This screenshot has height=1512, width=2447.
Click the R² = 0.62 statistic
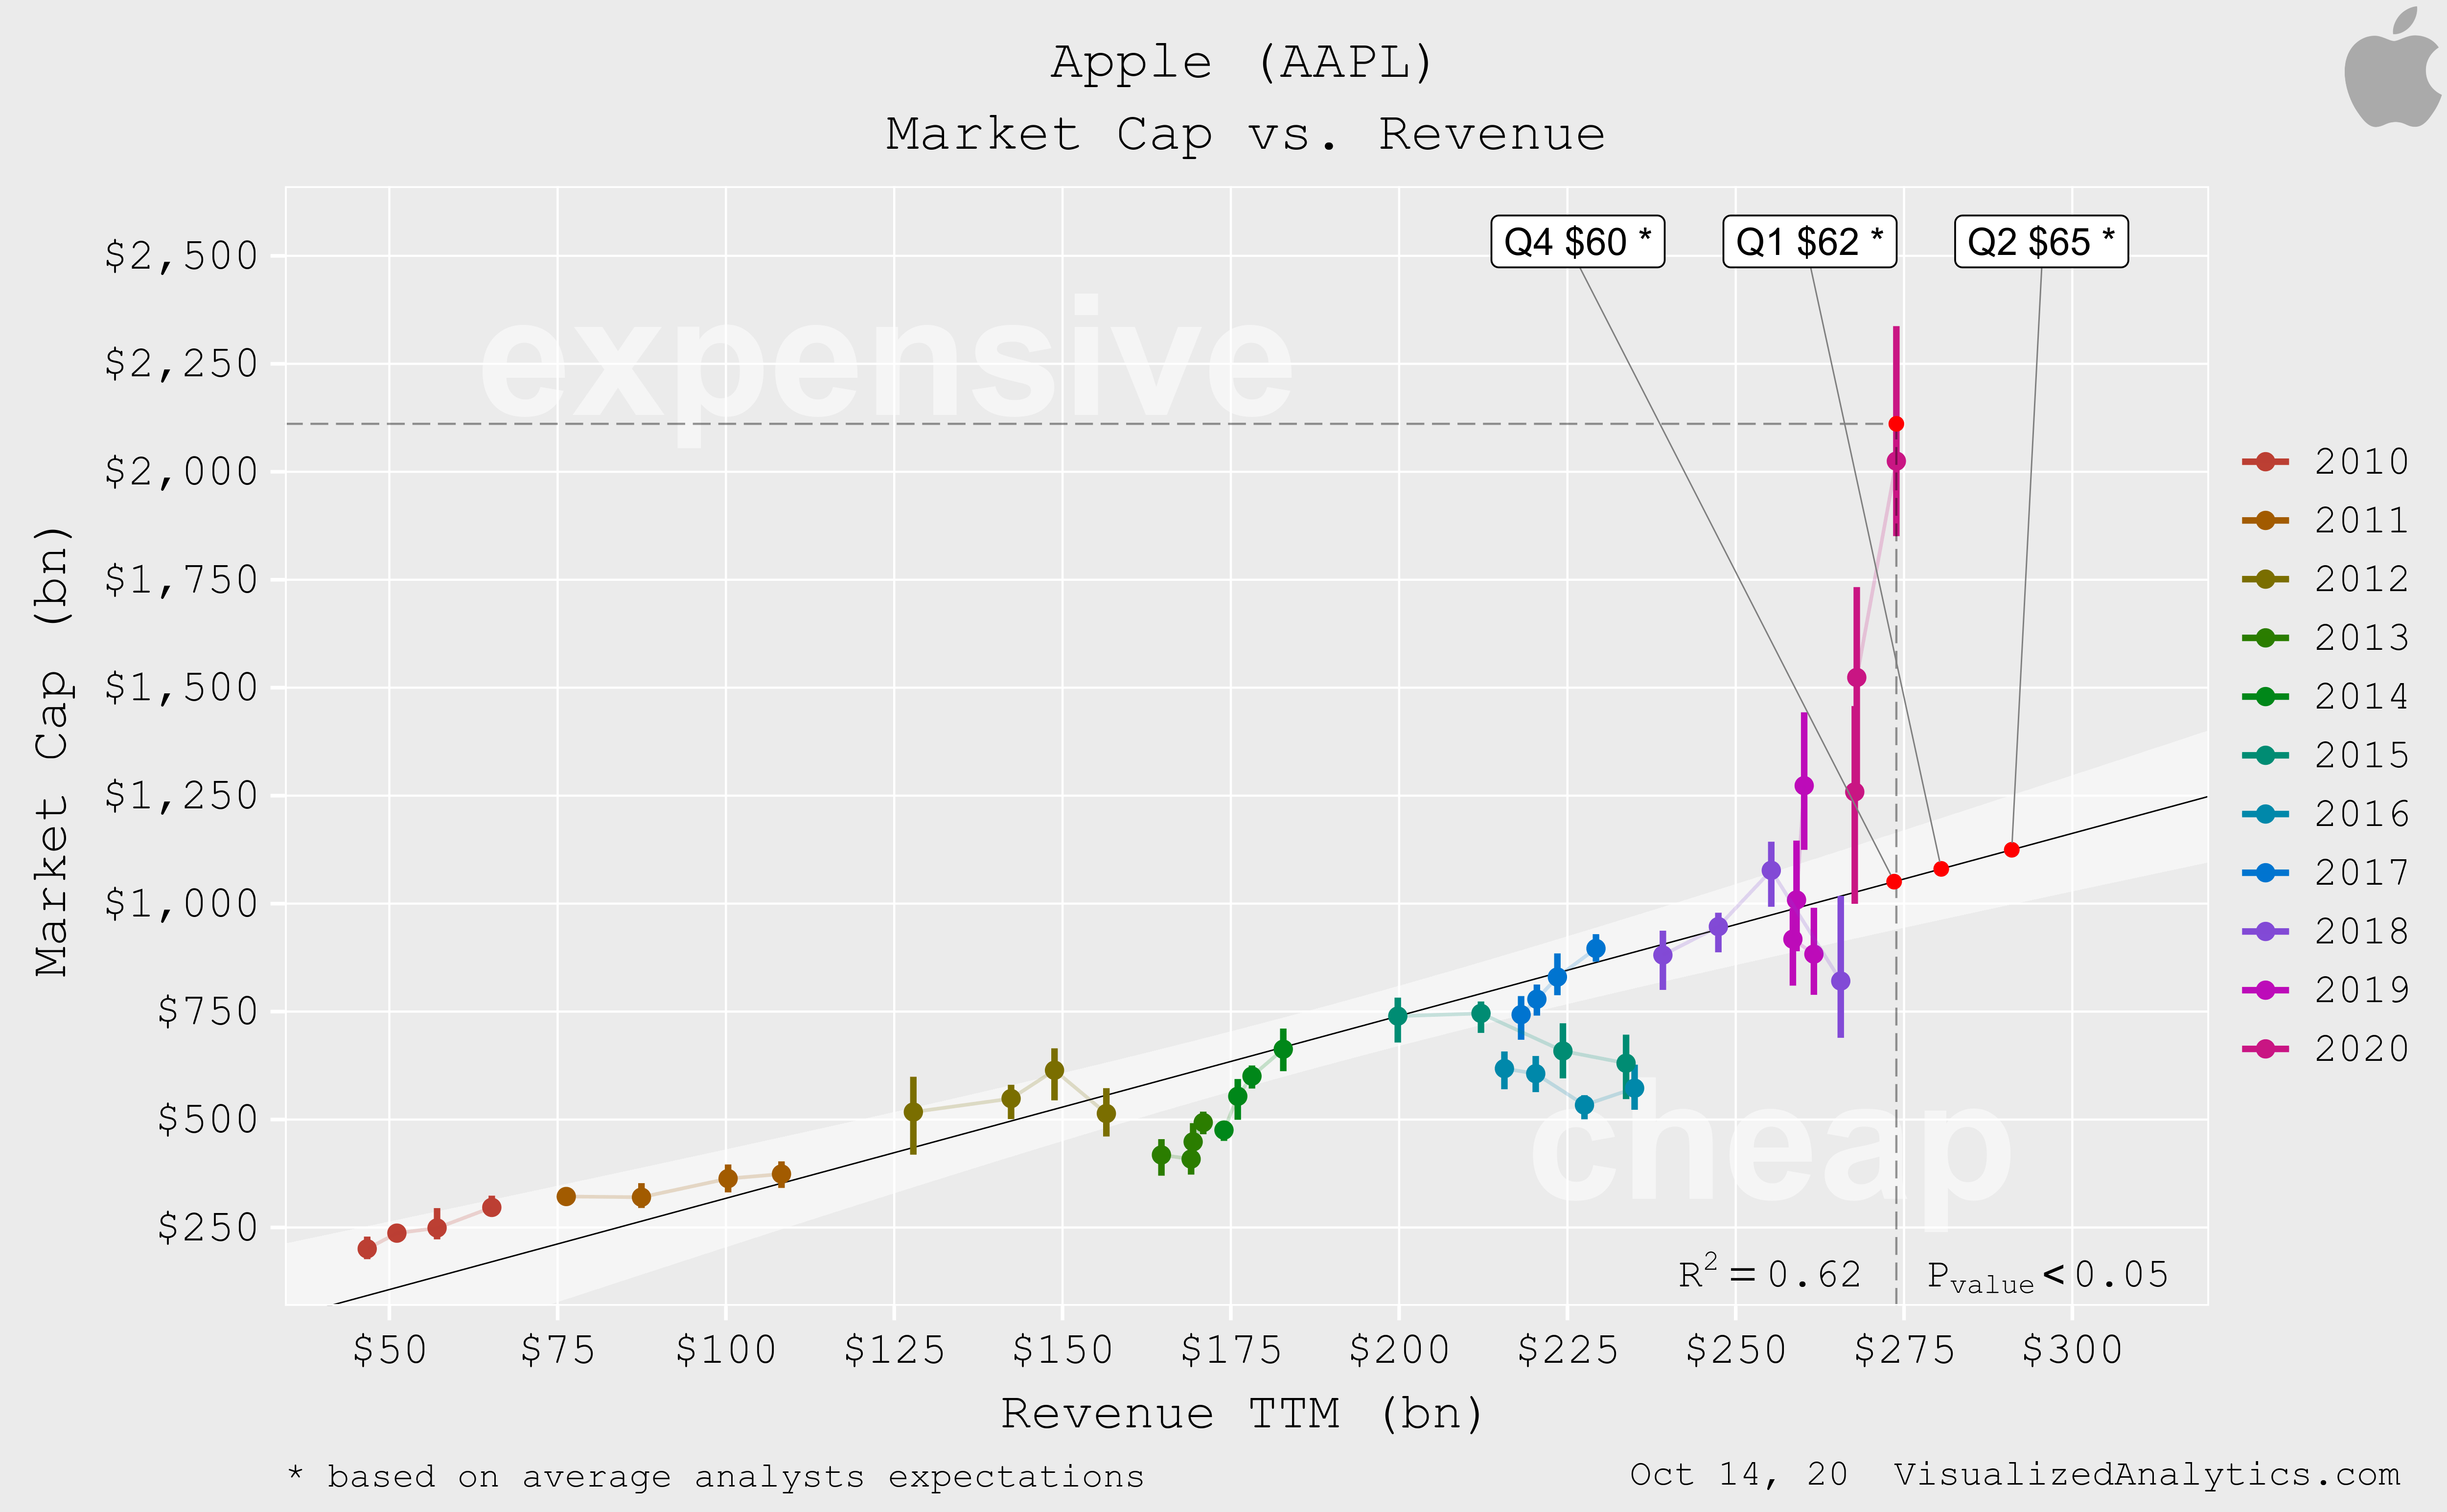tap(1770, 1273)
